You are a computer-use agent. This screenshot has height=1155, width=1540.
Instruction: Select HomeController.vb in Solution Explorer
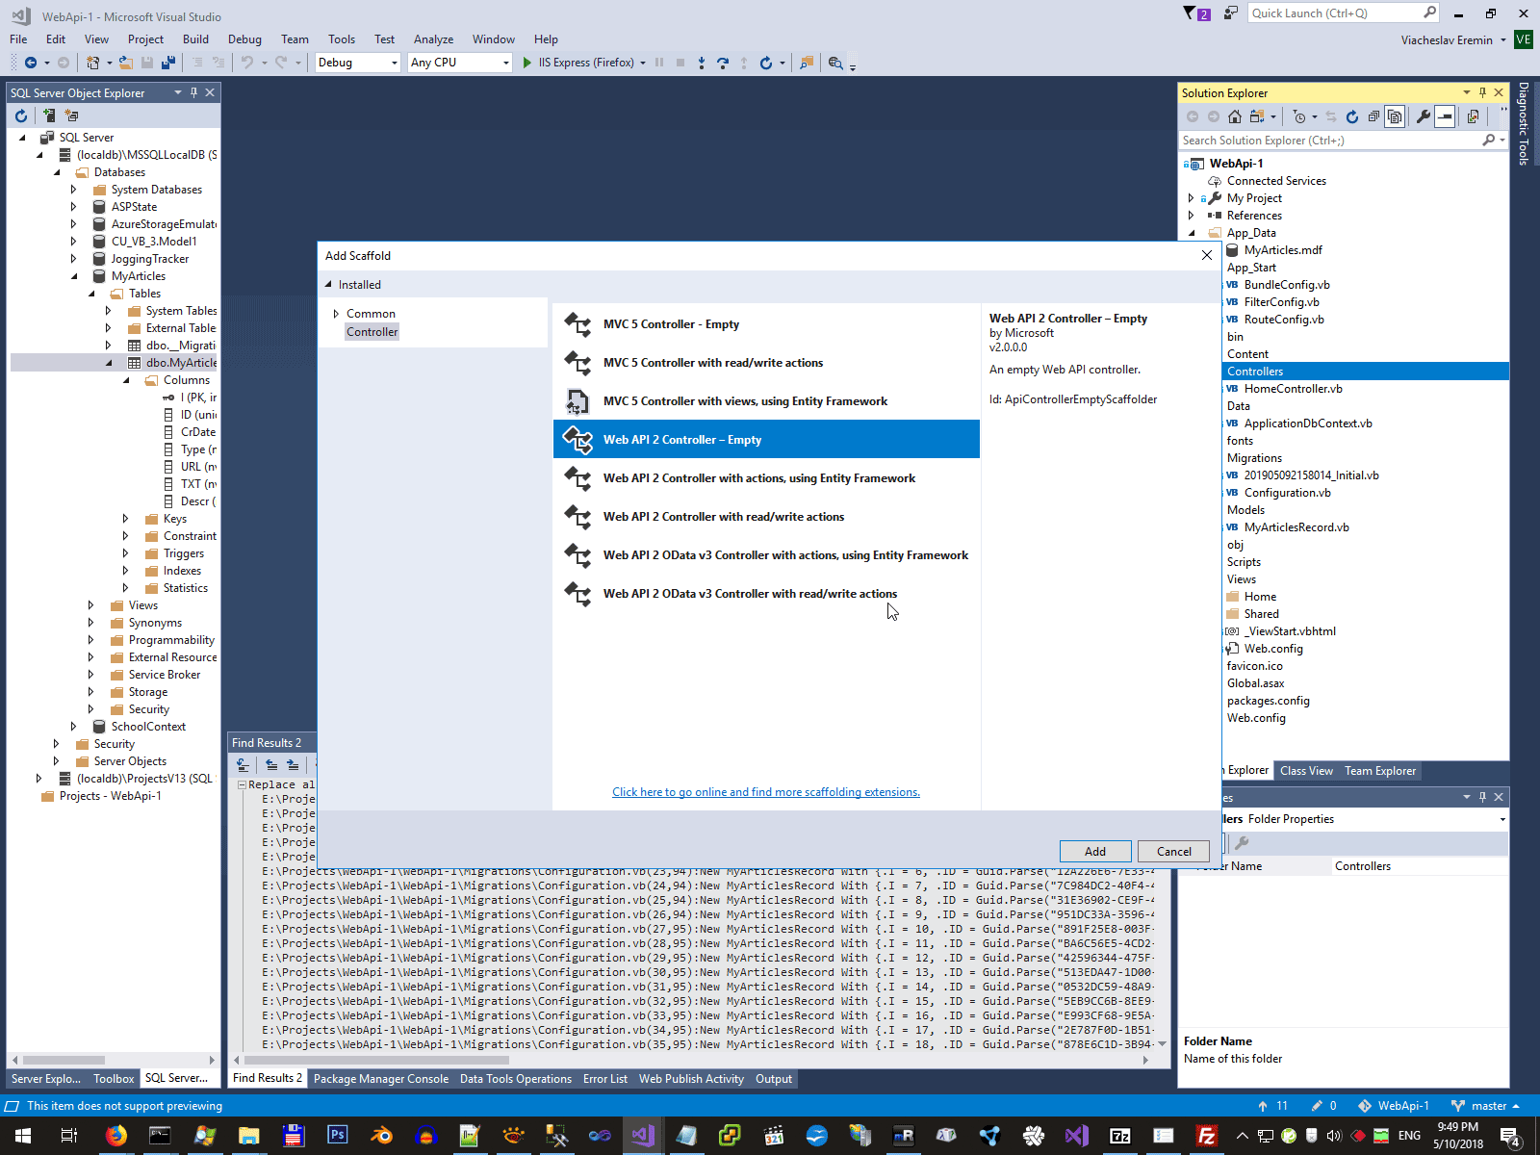(1293, 389)
